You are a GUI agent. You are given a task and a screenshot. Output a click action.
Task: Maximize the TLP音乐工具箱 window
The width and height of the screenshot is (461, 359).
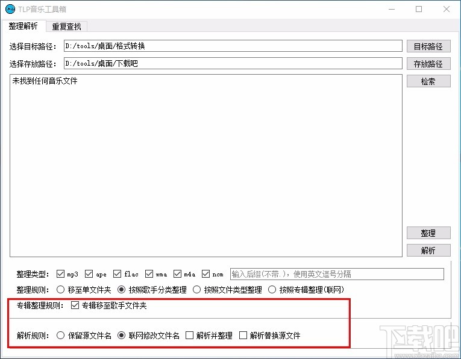(419, 9)
